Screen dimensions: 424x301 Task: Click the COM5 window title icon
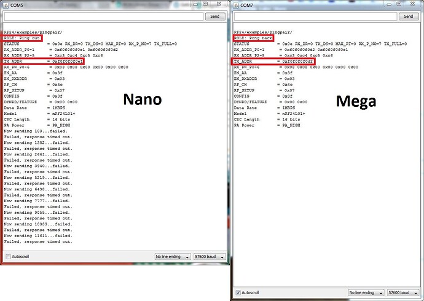coord(6,5)
